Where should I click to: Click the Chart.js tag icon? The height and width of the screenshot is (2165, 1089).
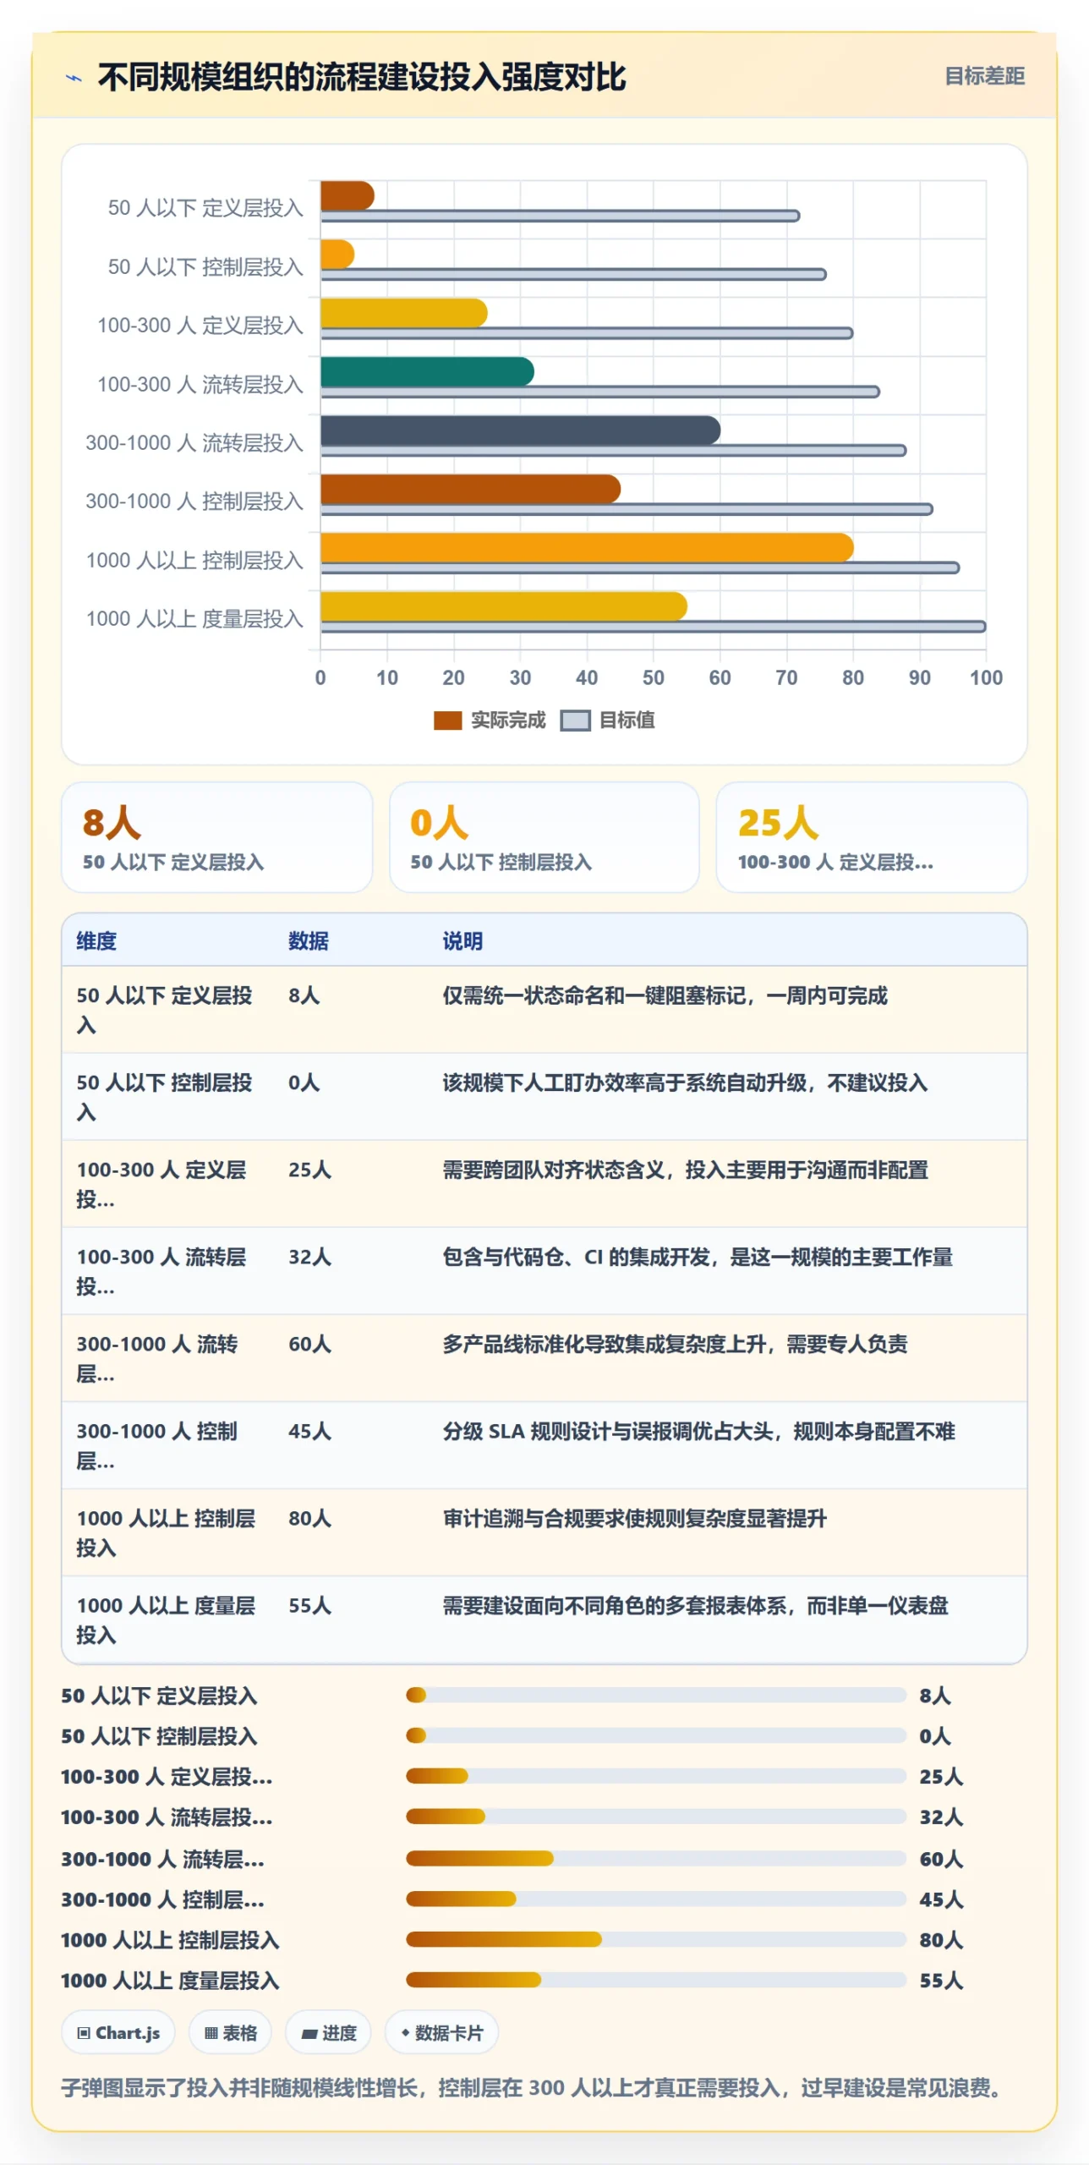coord(84,2032)
